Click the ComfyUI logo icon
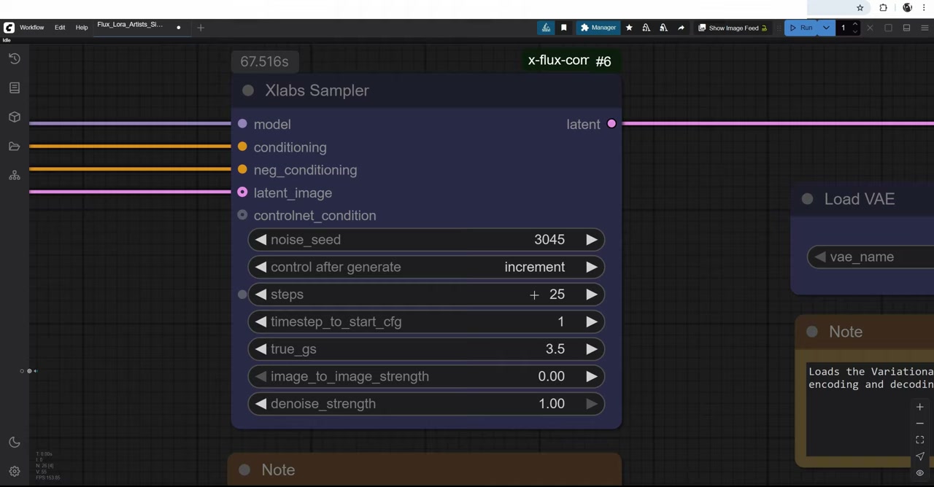The image size is (934, 487). coord(9,28)
